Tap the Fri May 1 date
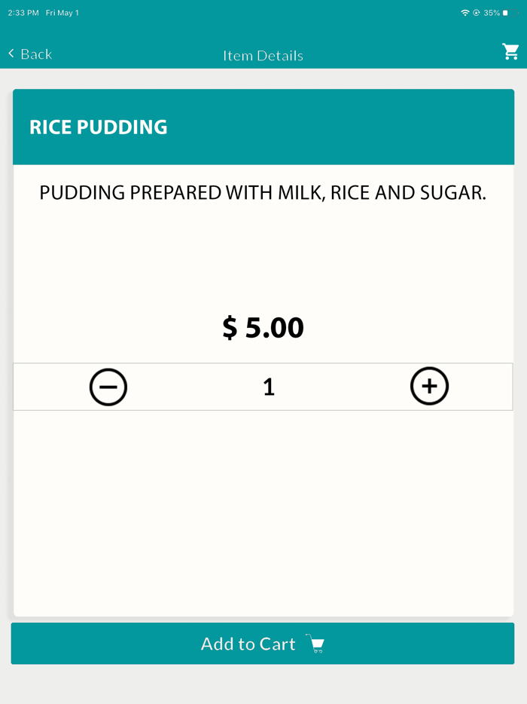The height and width of the screenshot is (704, 527). coord(62,13)
